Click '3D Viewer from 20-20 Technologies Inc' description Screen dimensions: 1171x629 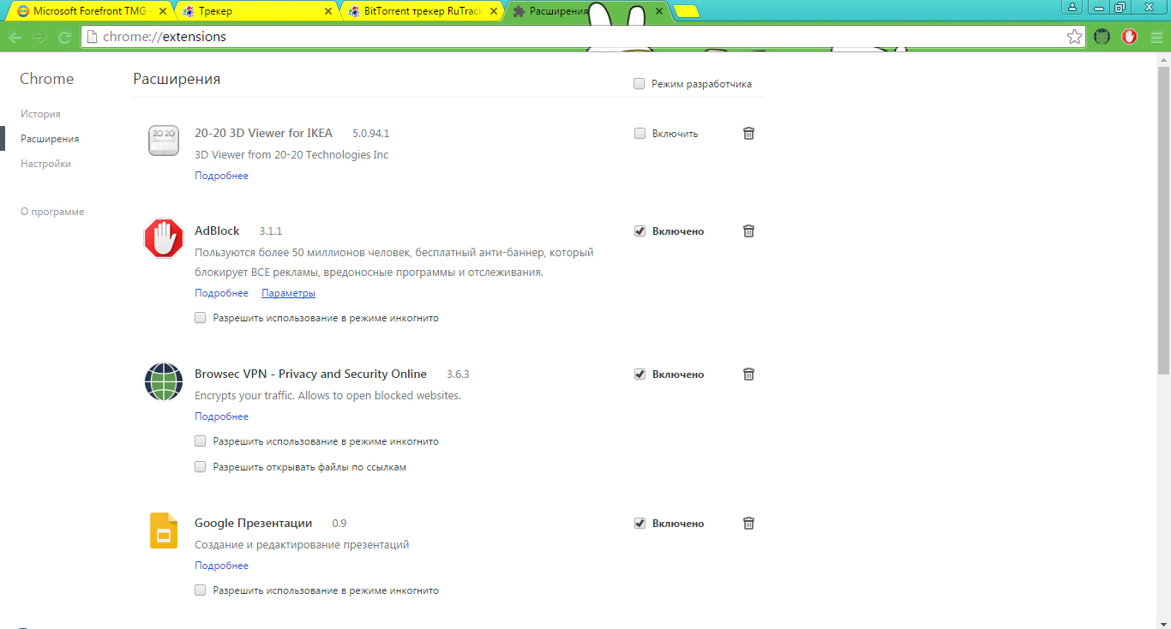pos(291,155)
